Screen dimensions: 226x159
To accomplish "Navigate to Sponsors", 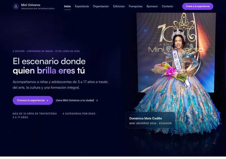I will 152,6.
